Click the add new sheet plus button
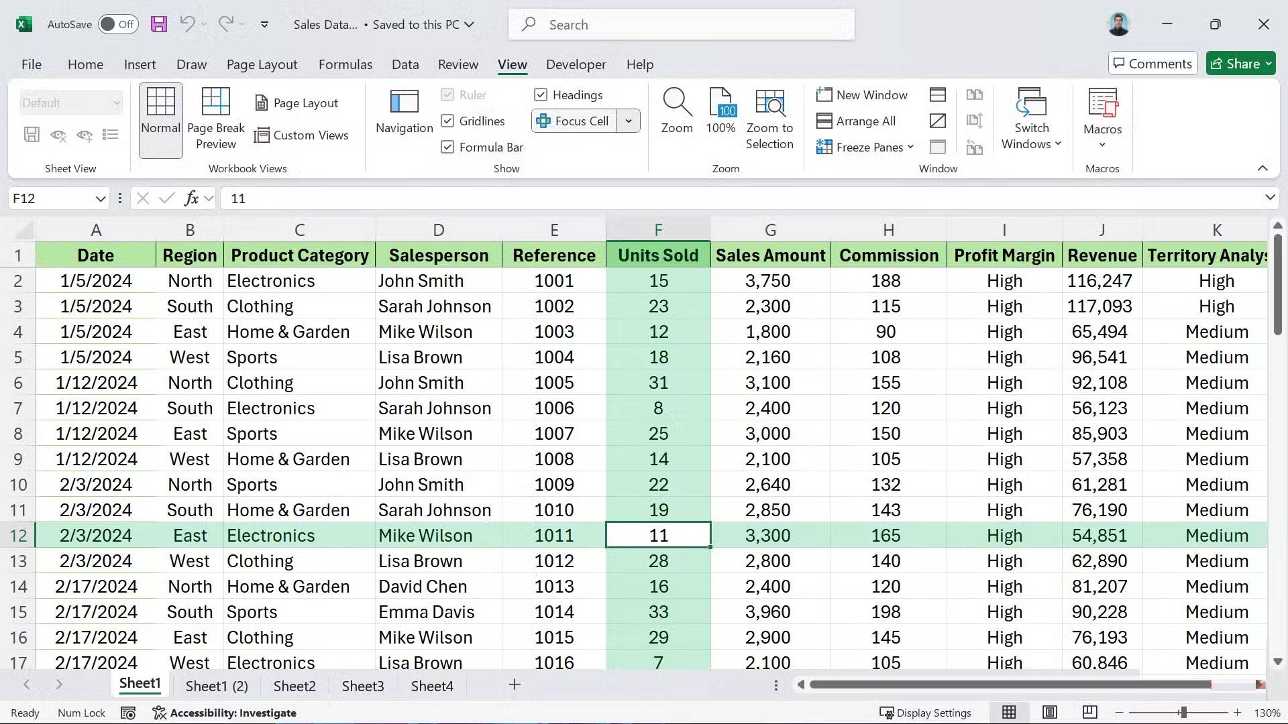The height and width of the screenshot is (724, 1288). tap(514, 685)
